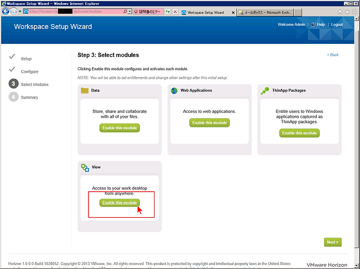360x269 pixels.
Task: Click the search magnifier in address bar
Action: (125, 11)
